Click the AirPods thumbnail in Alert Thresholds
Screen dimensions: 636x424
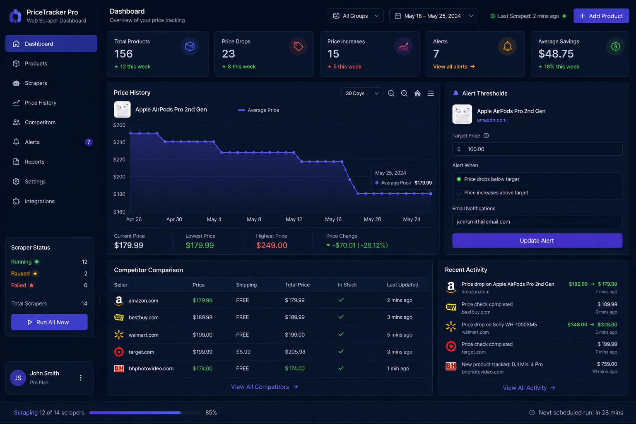[x=462, y=114]
